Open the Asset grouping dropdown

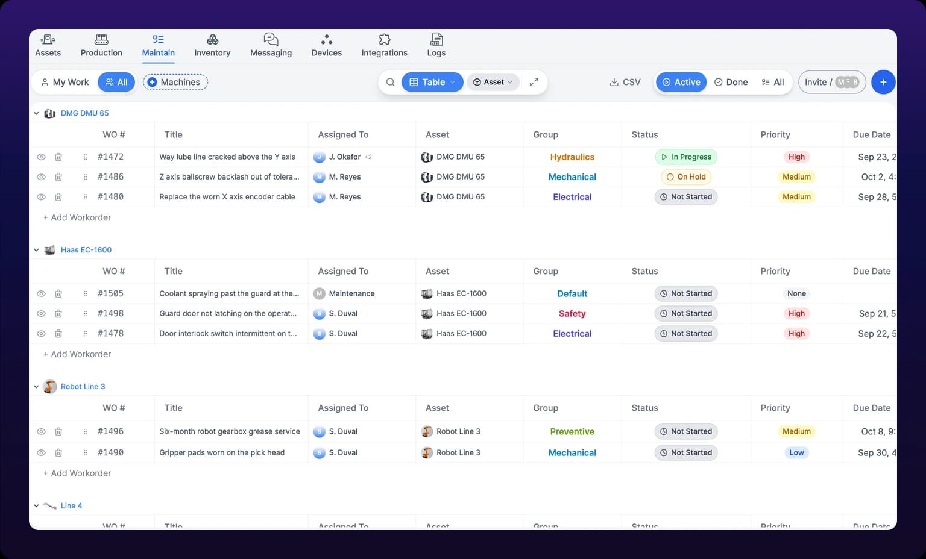493,82
